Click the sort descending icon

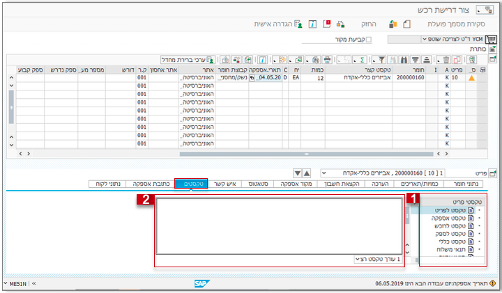[416, 60]
